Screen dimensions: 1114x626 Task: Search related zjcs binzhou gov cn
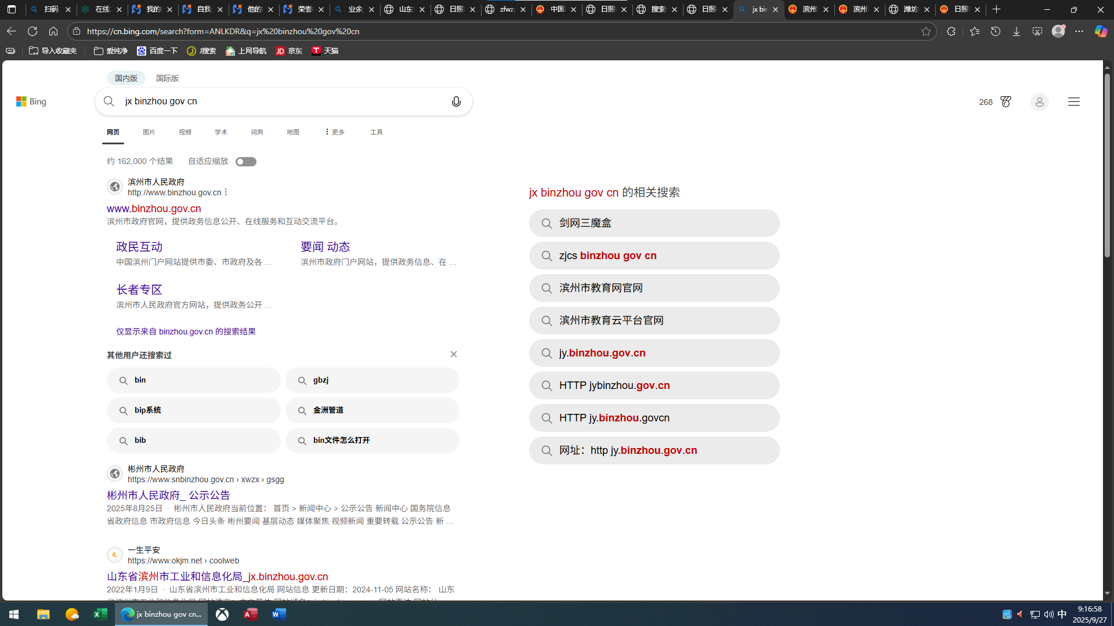click(654, 256)
